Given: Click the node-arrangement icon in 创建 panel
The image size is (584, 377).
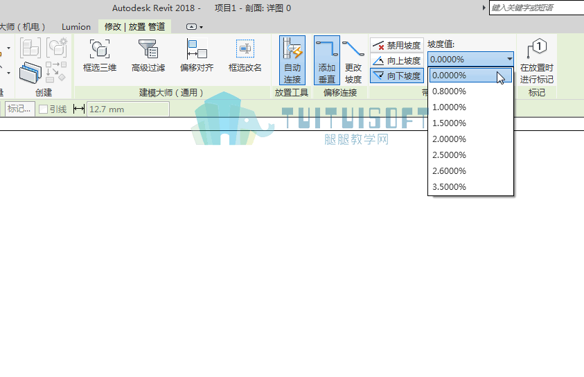Looking at the screenshot, I should 56,72.
